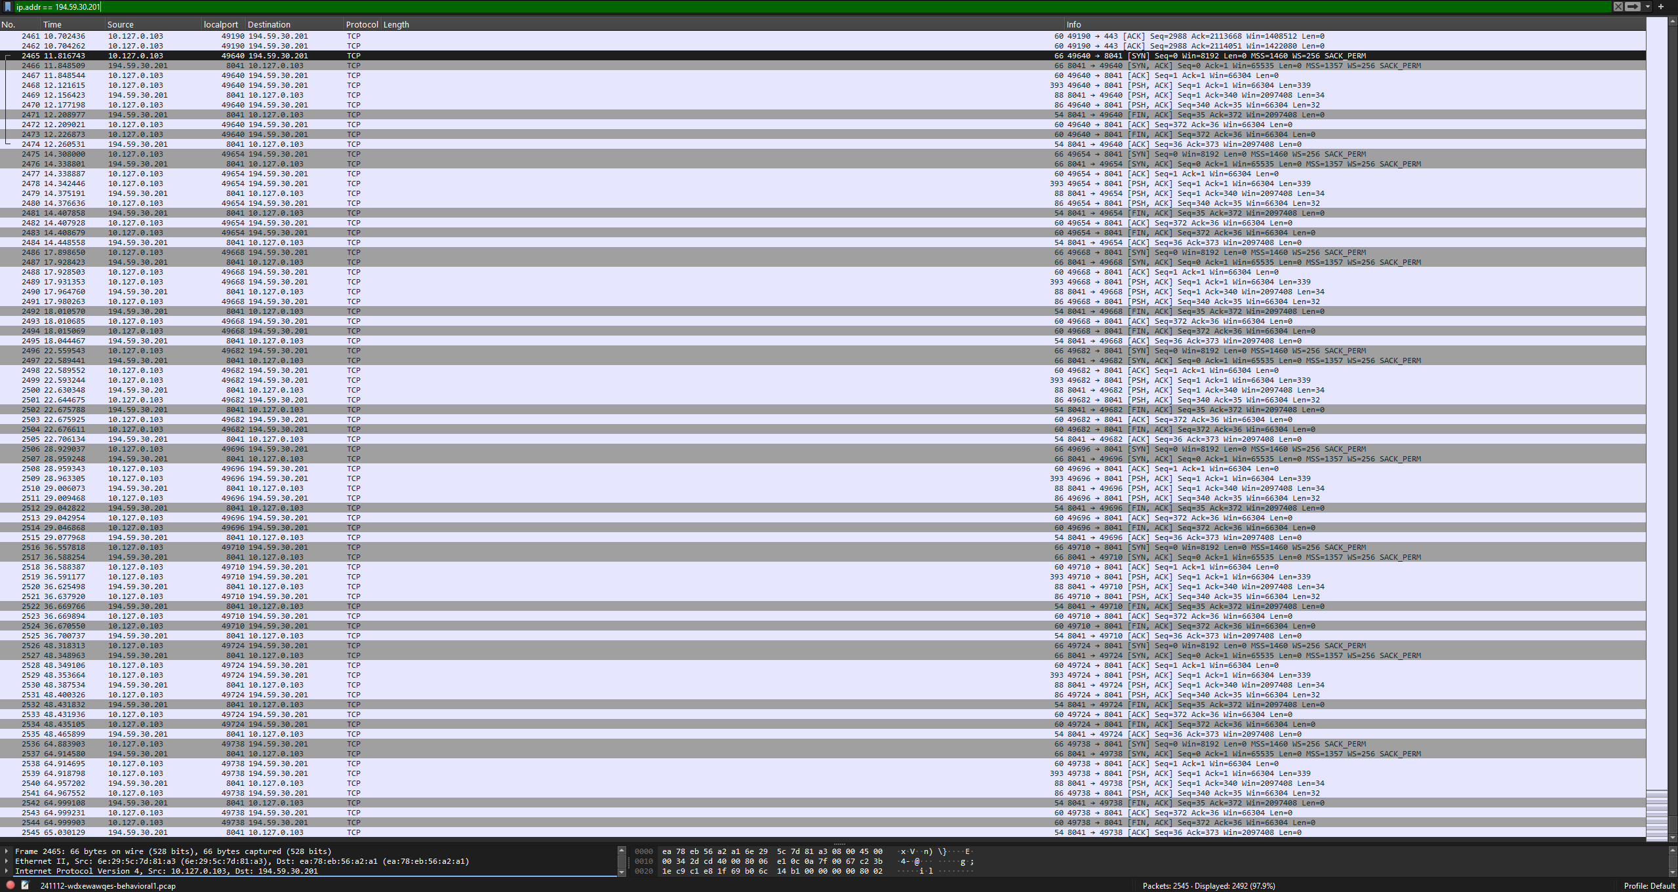Click the Info column header
Viewport: 1678px width, 892px height.
pos(1073,24)
